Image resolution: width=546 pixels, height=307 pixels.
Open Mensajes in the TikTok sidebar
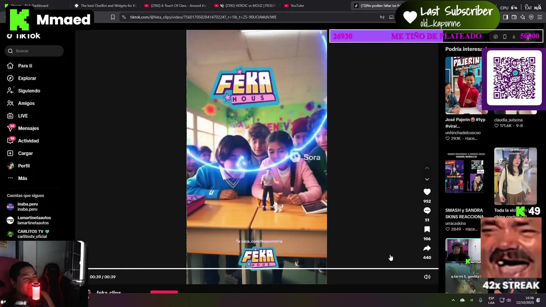click(x=23, y=128)
